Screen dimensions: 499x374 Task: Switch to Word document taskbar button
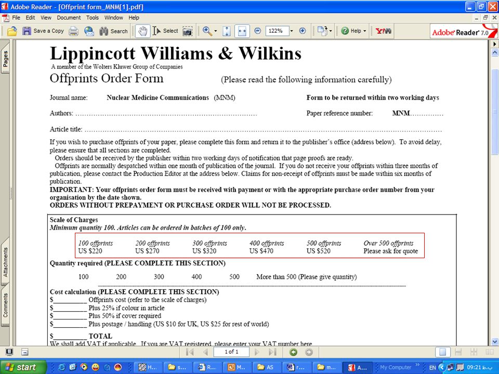(296, 367)
